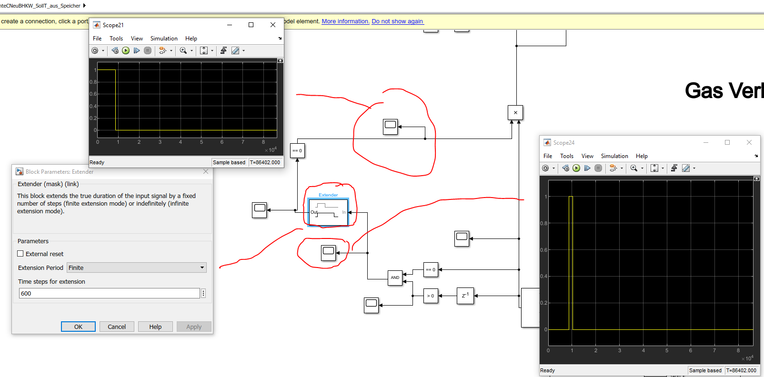This screenshot has height=377, width=764.
Task: Click OK in Block Parameters dialog
Action: (x=78, y=327)
